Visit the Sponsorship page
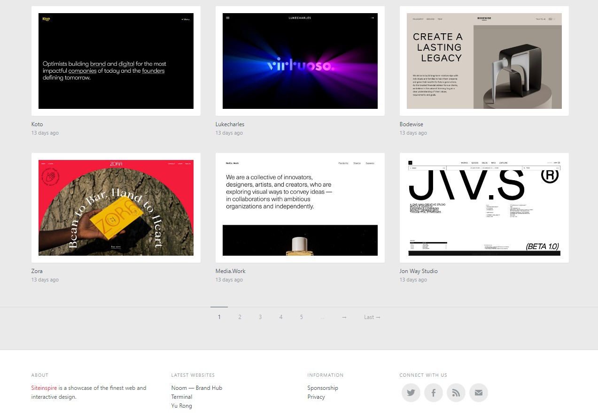 [322, 388]
